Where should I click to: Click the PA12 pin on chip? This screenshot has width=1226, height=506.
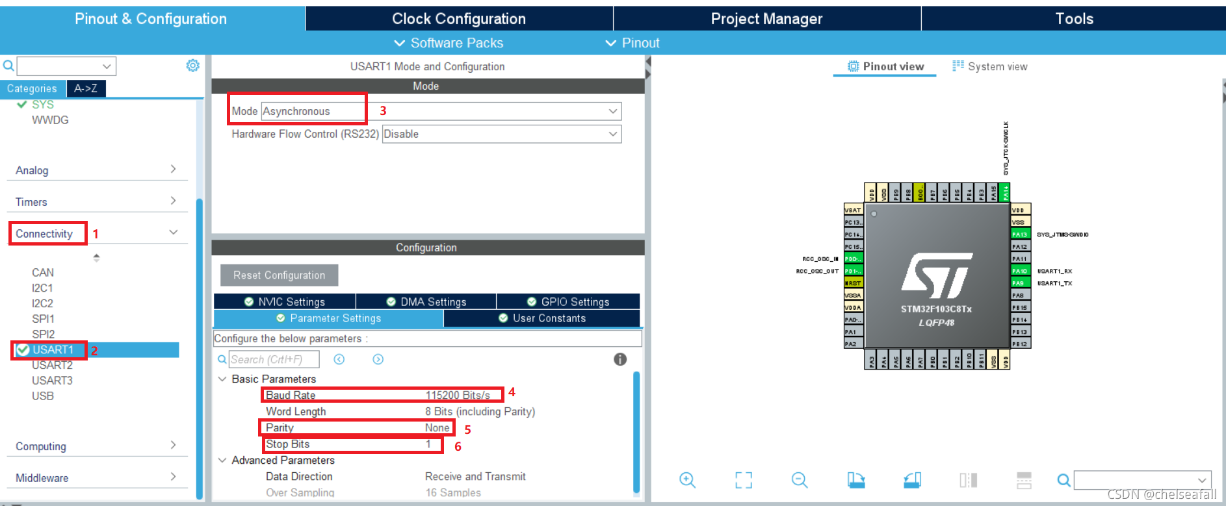pos(1020,247)
